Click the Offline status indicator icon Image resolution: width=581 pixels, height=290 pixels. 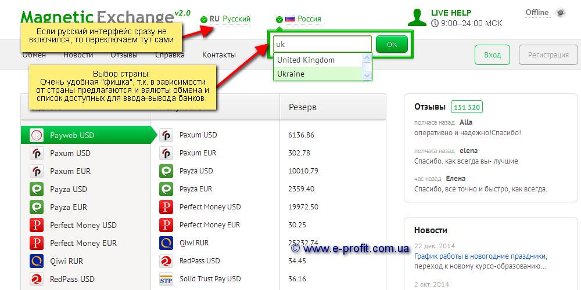561,13
